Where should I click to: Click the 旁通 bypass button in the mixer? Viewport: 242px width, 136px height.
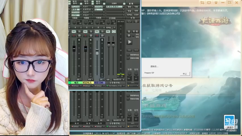[135, 31]
